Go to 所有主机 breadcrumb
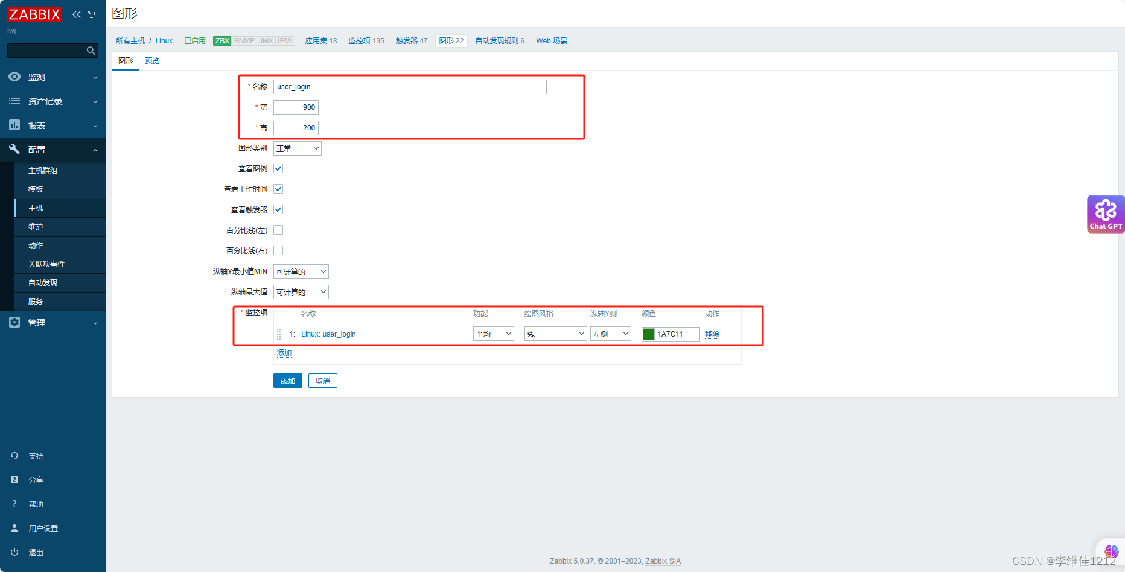 tap(130, 41)
